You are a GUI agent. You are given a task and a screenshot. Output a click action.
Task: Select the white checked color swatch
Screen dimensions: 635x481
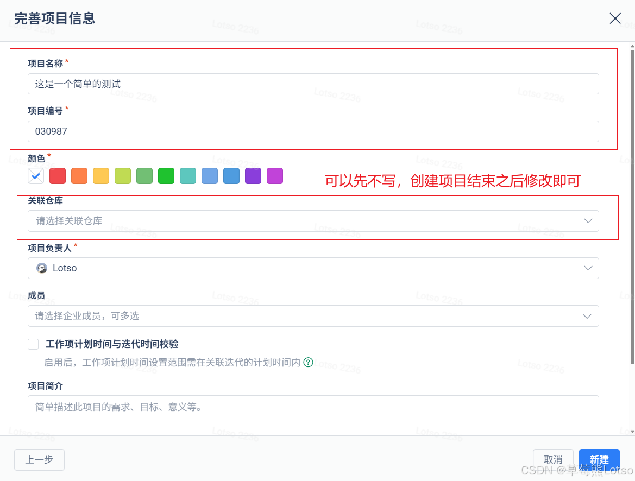(36, 176)
